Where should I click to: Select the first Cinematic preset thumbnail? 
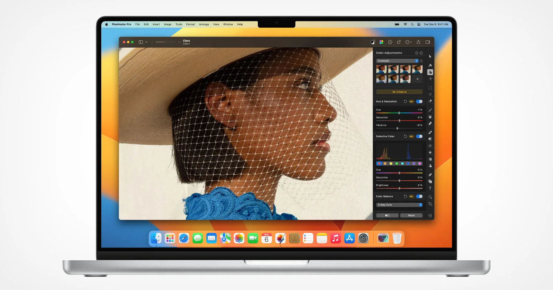pyautogui.click(x=381, y=69)
